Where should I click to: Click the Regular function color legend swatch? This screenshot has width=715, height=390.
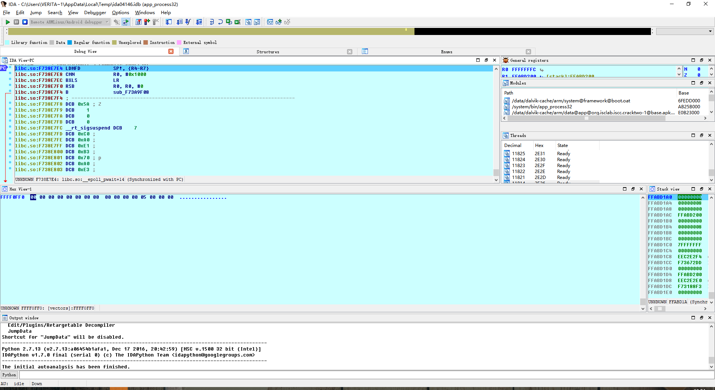tap(70, 42)
